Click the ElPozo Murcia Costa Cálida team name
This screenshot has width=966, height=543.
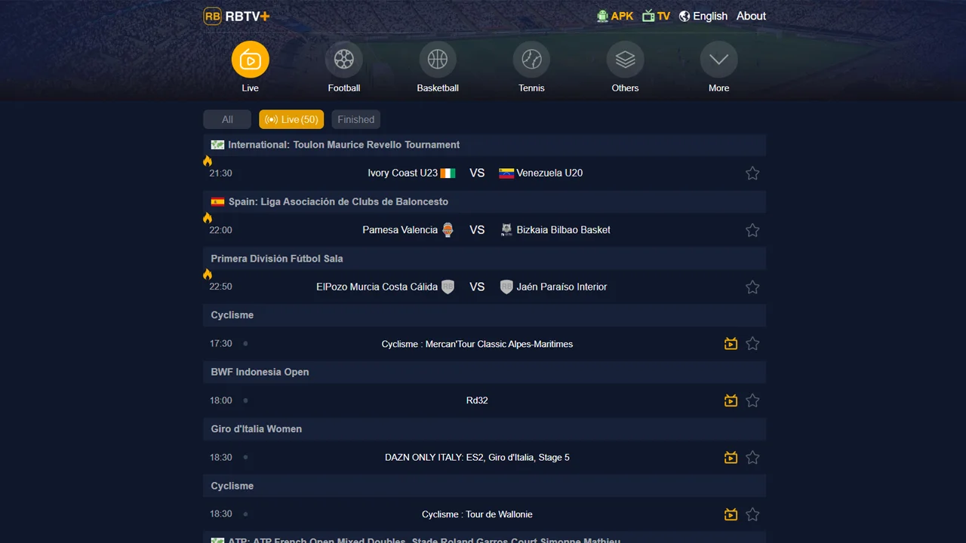[x=377, y=287]
